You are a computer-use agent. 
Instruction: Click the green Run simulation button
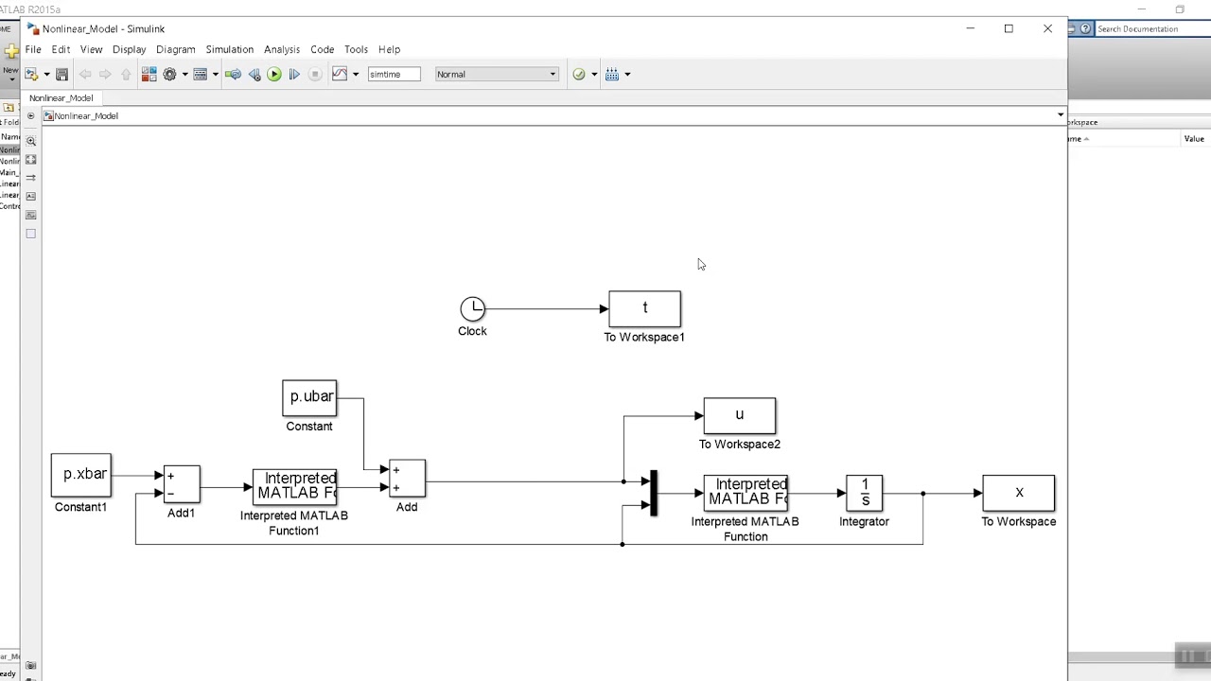[274, 74]
